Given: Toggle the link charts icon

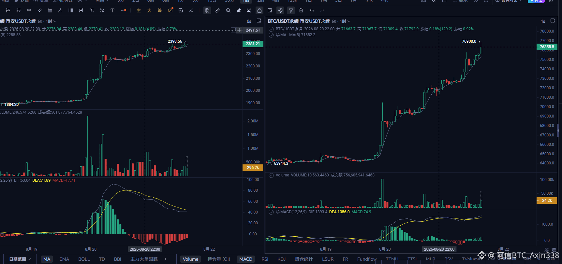Looking at the screenshot, I should click(x=280, y=10).
